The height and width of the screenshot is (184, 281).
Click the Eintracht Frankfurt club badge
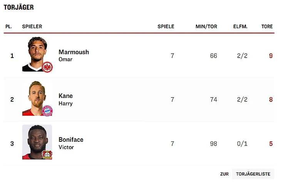[x=48, y=67]
